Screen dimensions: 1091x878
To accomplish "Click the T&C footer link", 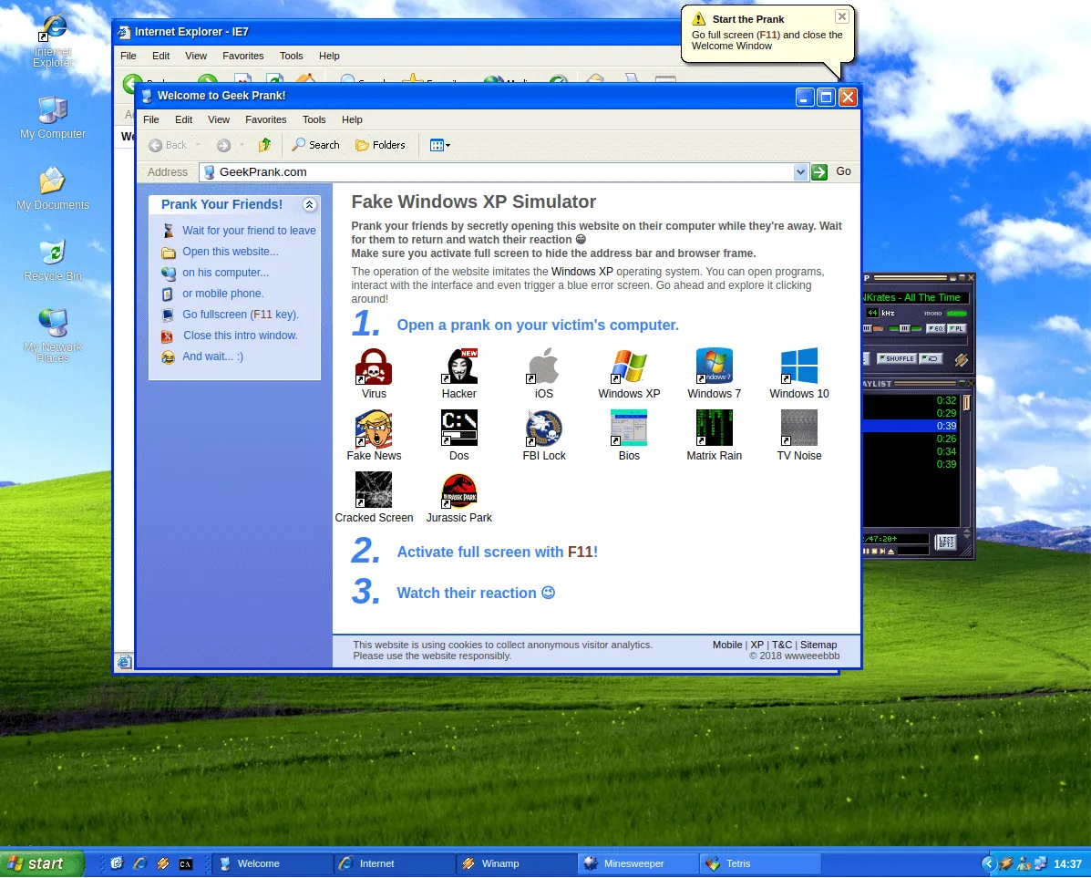I will pos(782,645).
